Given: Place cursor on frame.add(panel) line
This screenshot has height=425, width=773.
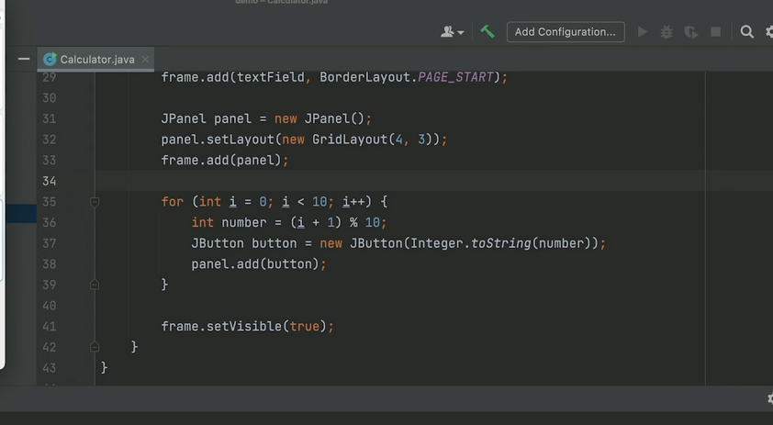Looking at the screenshot, I should 225,161.
